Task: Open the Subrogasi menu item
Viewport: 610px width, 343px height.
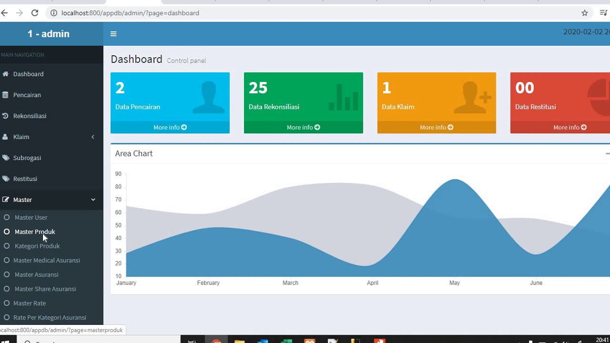Action: pyautogui.click(x=51, y=158)
